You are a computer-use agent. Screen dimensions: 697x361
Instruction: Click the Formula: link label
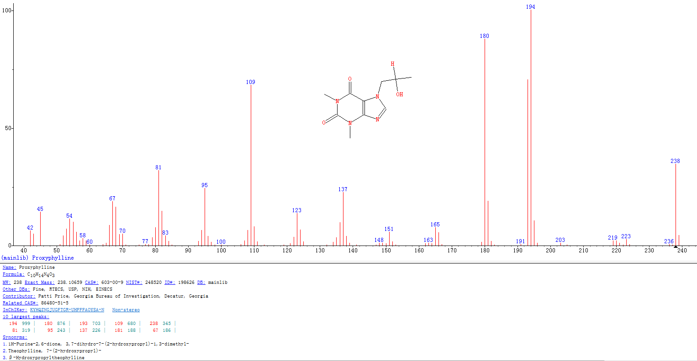(x=13, y=275)
